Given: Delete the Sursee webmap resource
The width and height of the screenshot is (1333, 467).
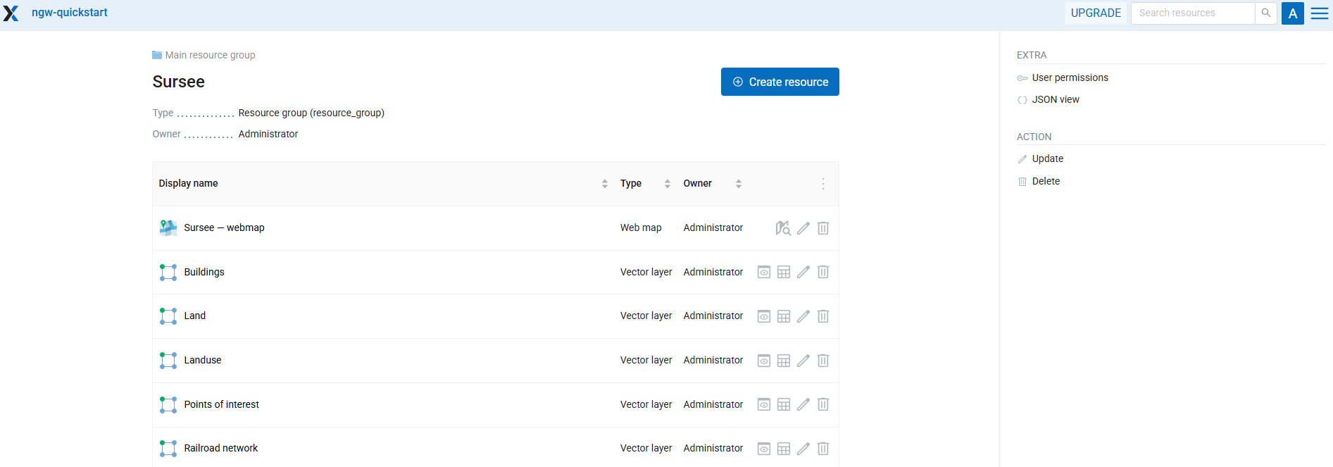Looking at the screenshot, I should point(822,228).
